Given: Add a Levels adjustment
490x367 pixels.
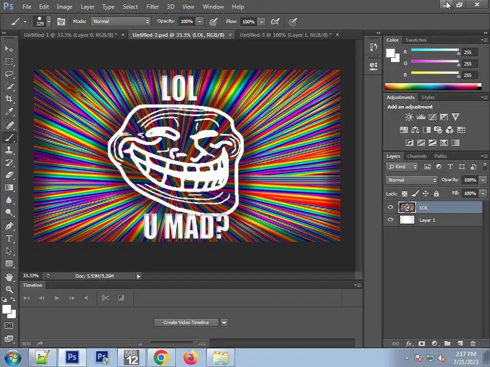Looking at the screenshot, I should (x=421, y=117).
